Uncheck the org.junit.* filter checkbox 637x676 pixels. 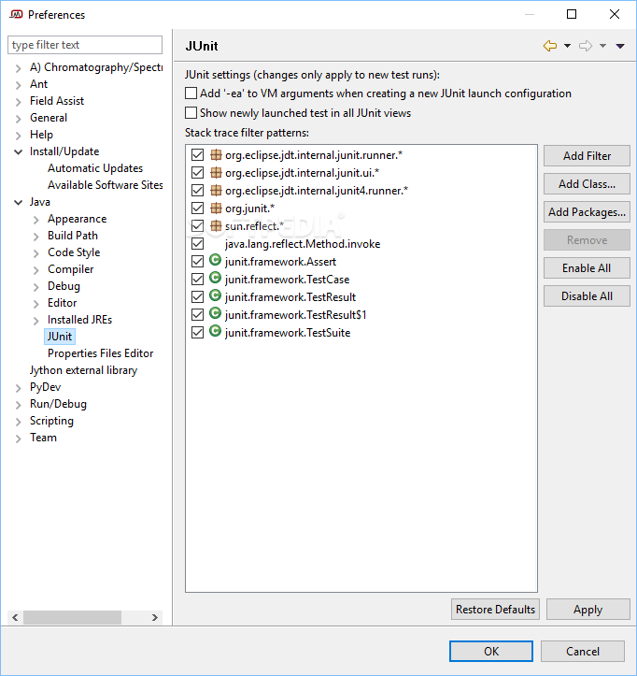197,209
